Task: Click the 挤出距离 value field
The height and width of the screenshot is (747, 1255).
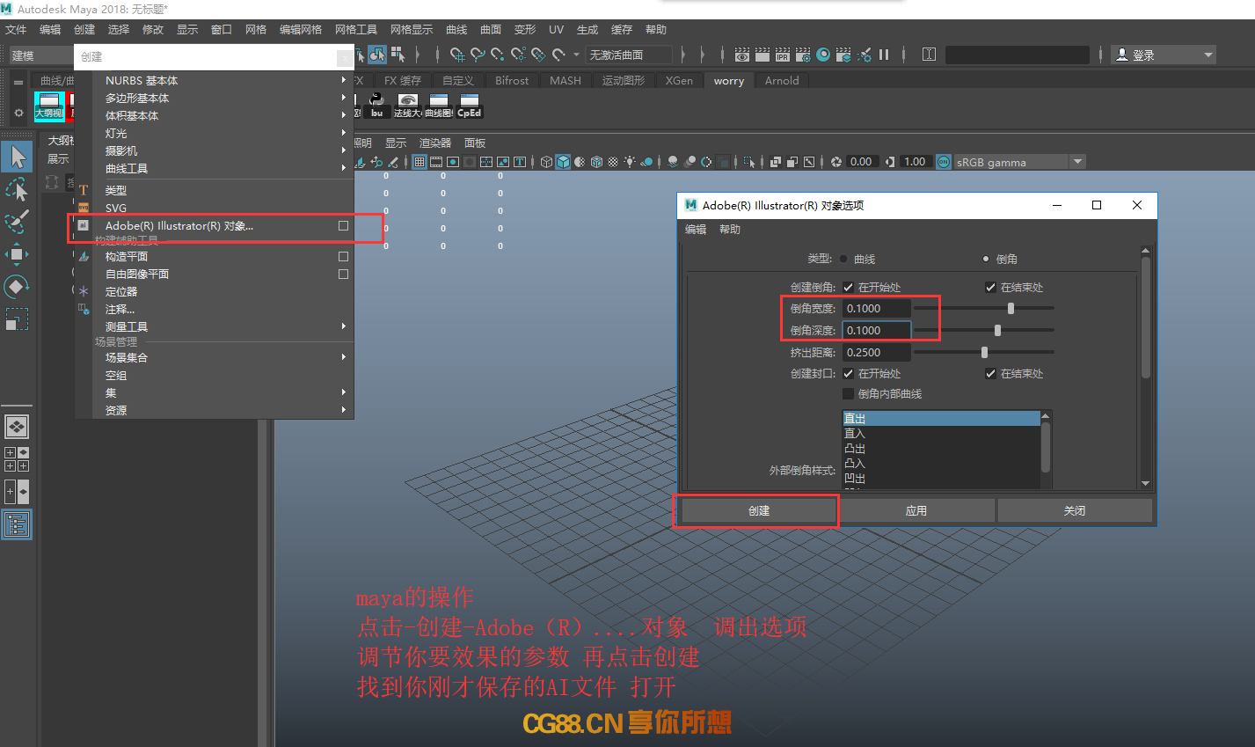Action: pos(877,352)
